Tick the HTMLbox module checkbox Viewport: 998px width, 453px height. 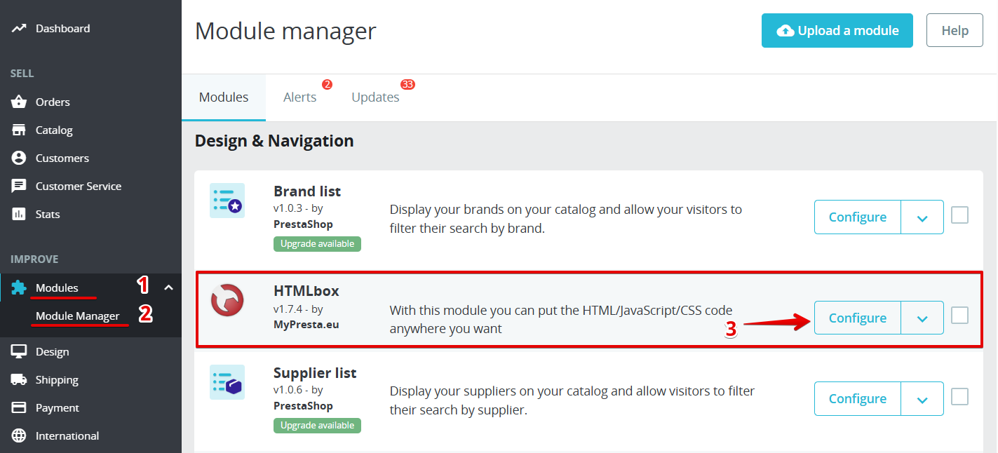(959, 316)
